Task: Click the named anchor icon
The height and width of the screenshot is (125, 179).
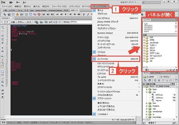Action: point(17,14)
